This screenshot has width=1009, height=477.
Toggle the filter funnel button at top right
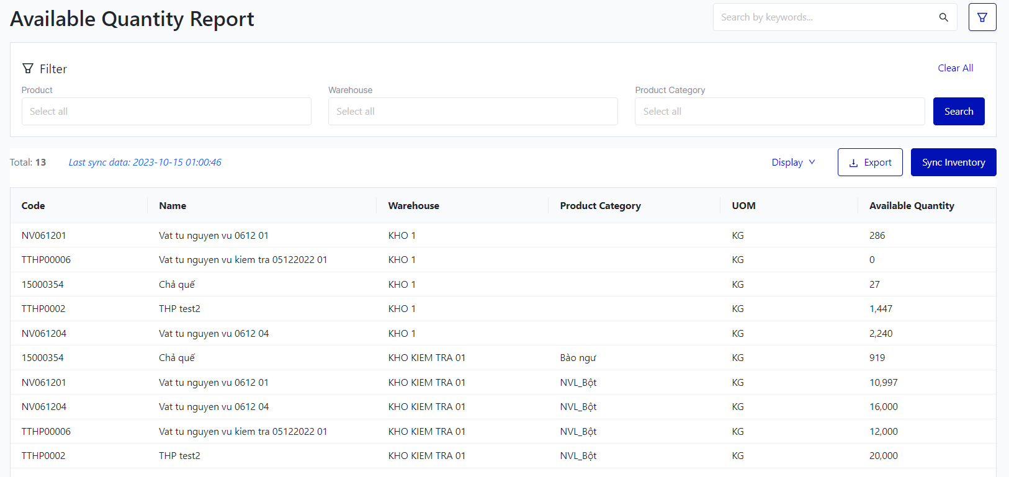pyautogui.click(x=982, y=17)
